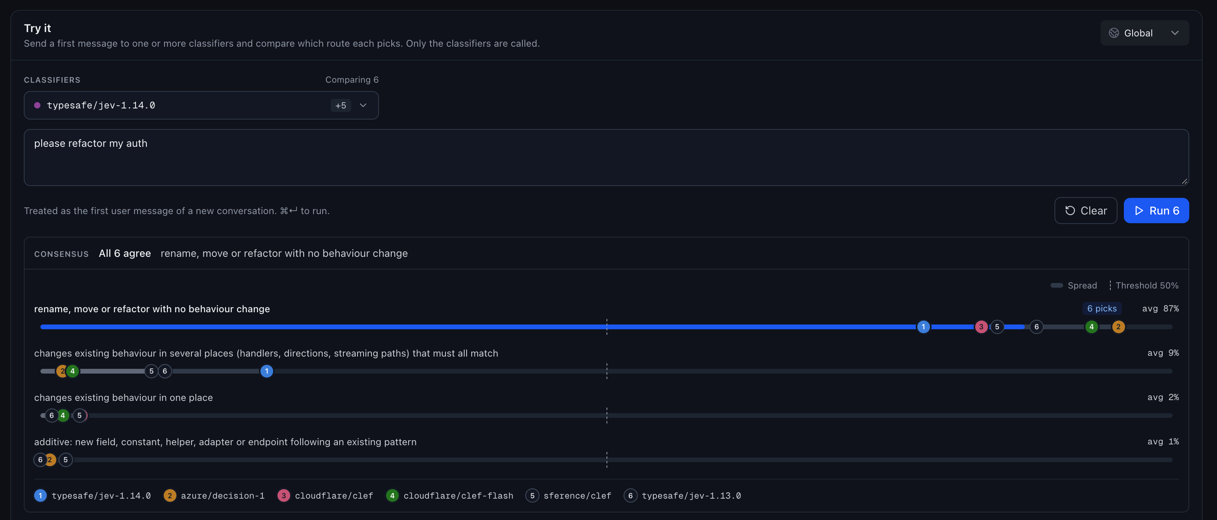The width and height of the screenshot is (1217, 520).
Task: Select marker 6 on the refactor row
Action: (x=1036, y=327)
